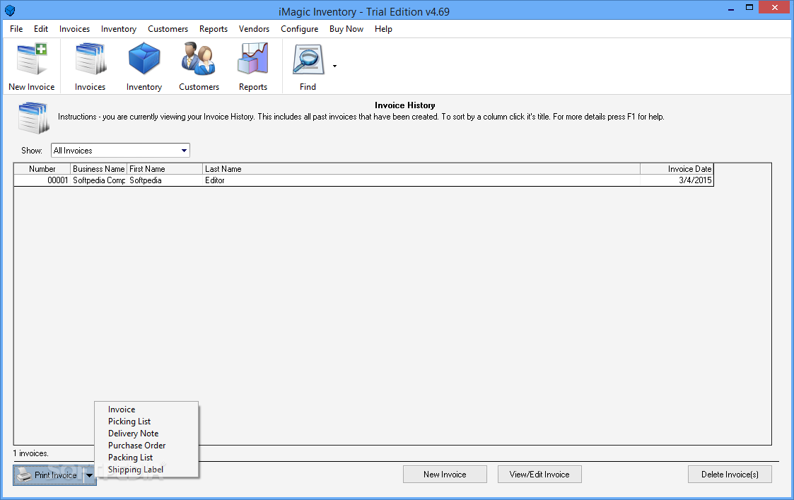Sort by Number column header

(42, 169)
